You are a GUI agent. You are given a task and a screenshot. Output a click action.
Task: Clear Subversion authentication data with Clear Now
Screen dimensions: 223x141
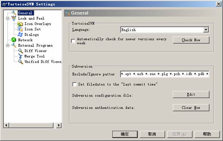(x=191, y=108)
